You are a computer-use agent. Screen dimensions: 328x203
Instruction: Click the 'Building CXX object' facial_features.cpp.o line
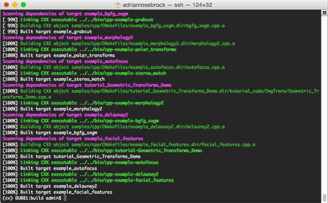pos(129,145)
